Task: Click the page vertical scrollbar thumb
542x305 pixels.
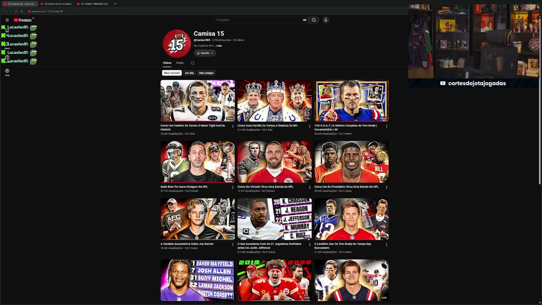Action: 539,100
